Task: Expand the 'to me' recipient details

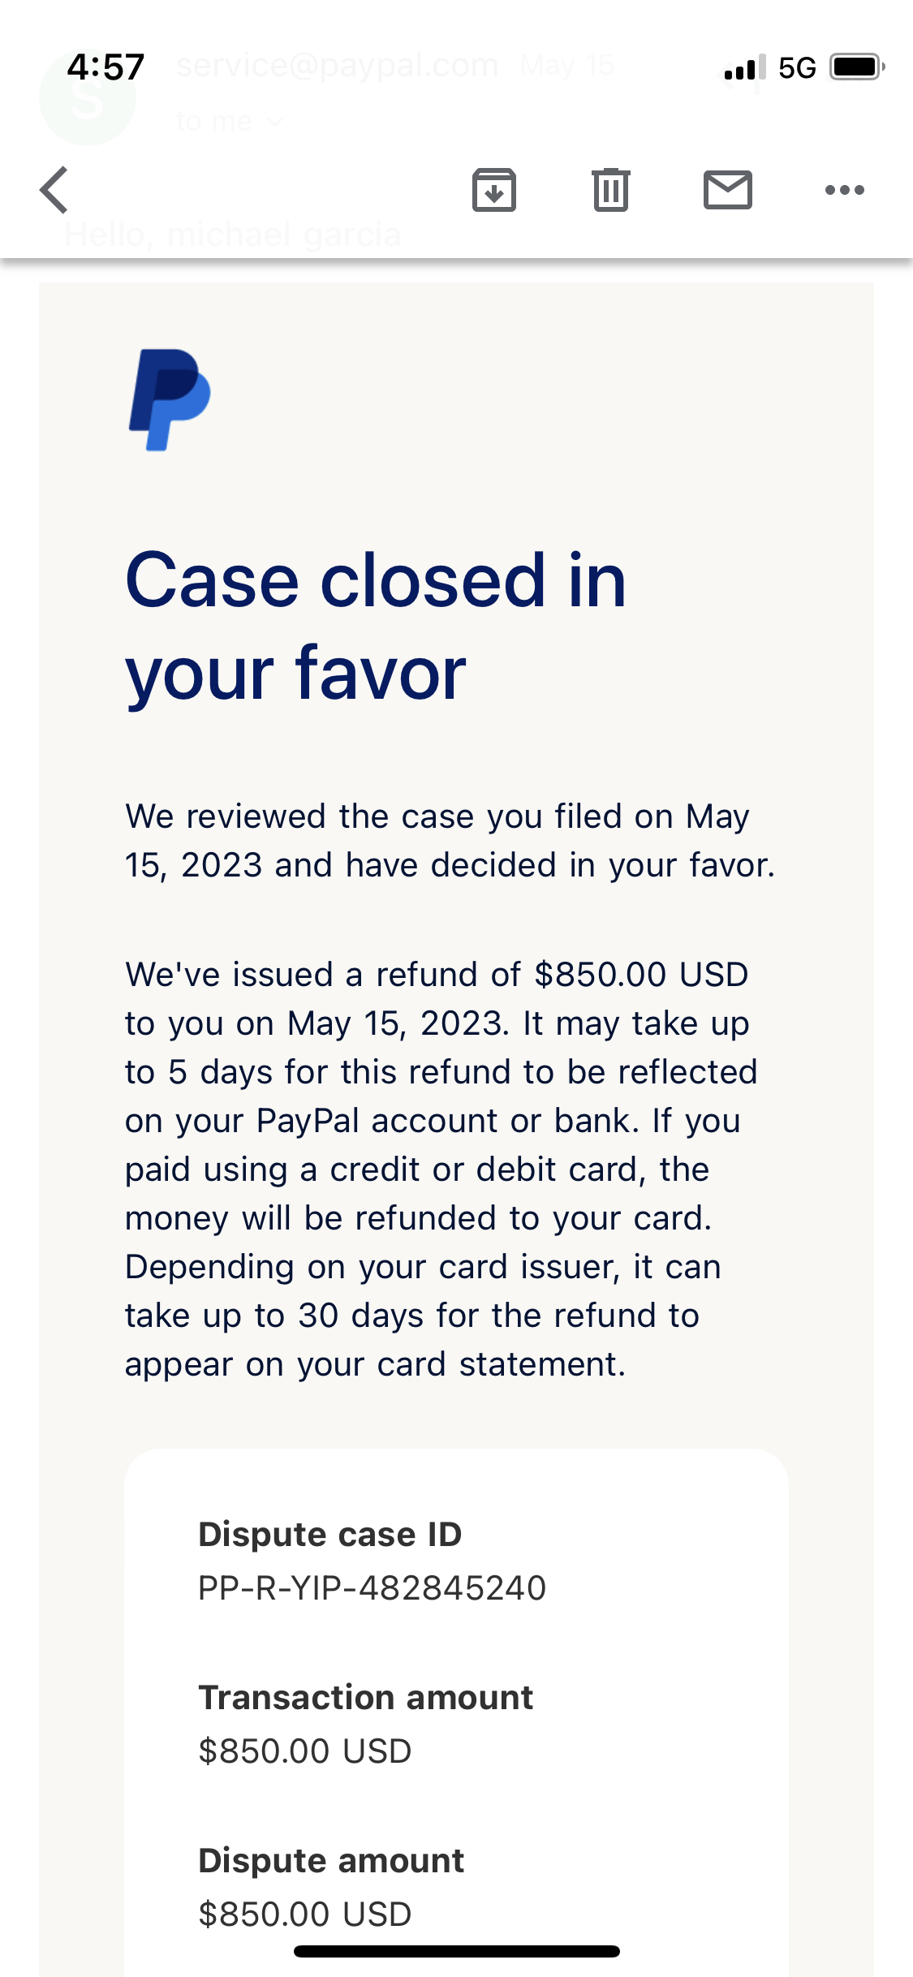Action: 229,122
